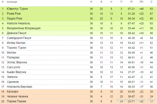Screen dimensions: 157x104
Task: Select Аталанта Бергамо in the table
Action: (x=19, y=87)
